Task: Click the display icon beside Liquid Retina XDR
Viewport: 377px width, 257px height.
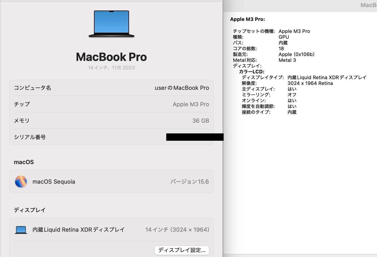Action: 20,230
